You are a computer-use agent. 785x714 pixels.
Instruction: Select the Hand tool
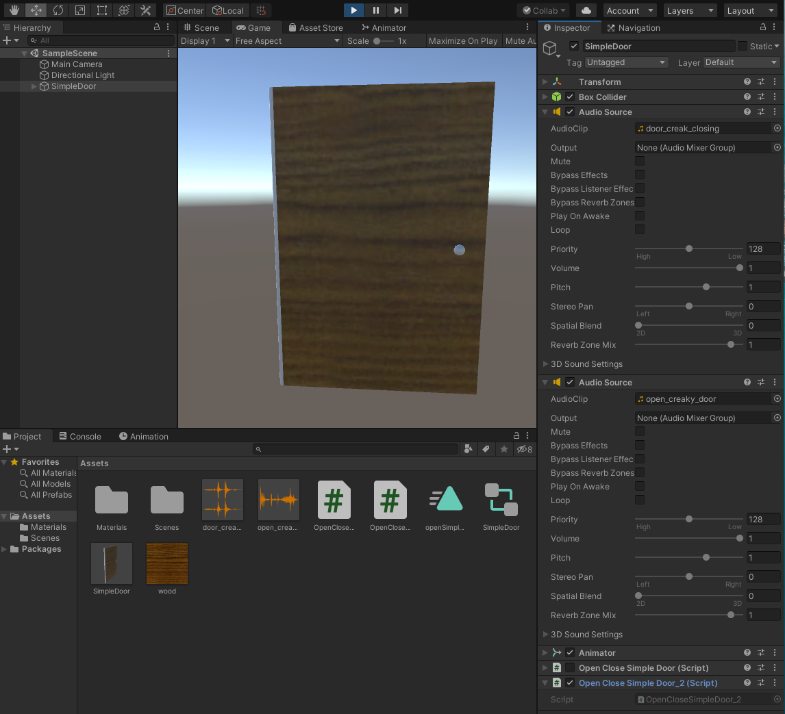(14, 10)
